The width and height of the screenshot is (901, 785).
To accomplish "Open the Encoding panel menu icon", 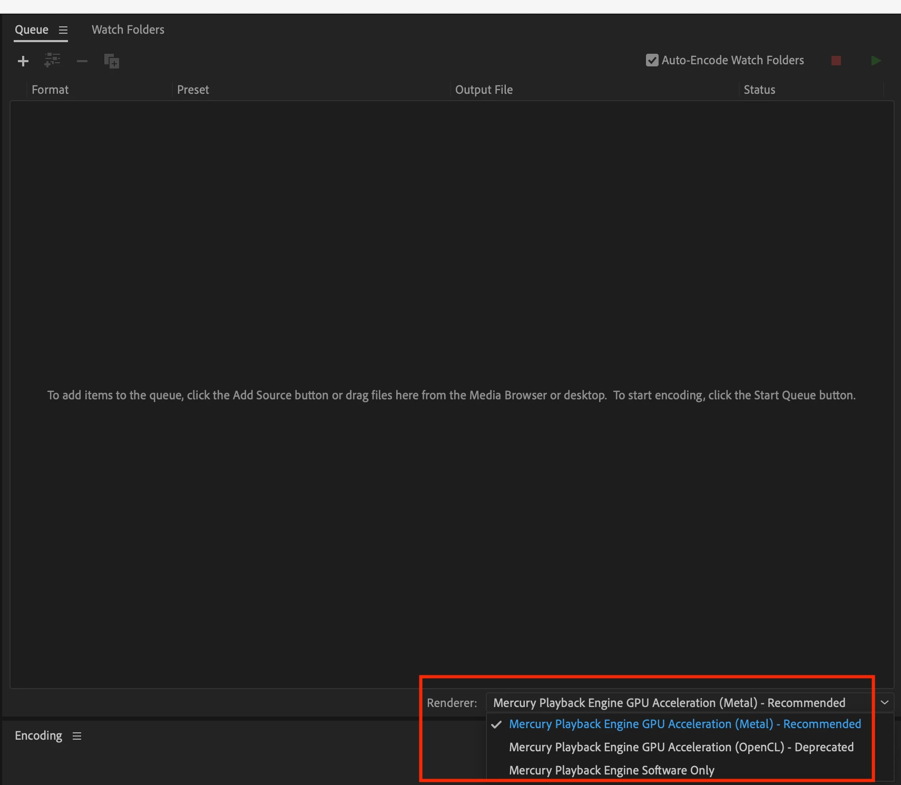I will tap(77, 736).
